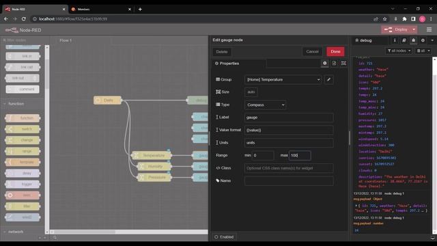This screenshot has width=437, height=246.
Task: Select the Temperature node on canvas
Action: pos(152,155)
